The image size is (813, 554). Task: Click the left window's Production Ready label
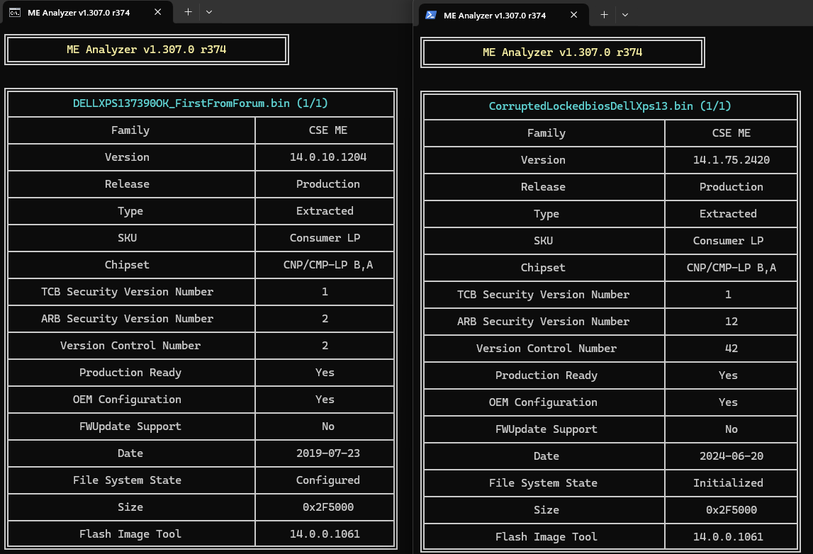point(130,373)
